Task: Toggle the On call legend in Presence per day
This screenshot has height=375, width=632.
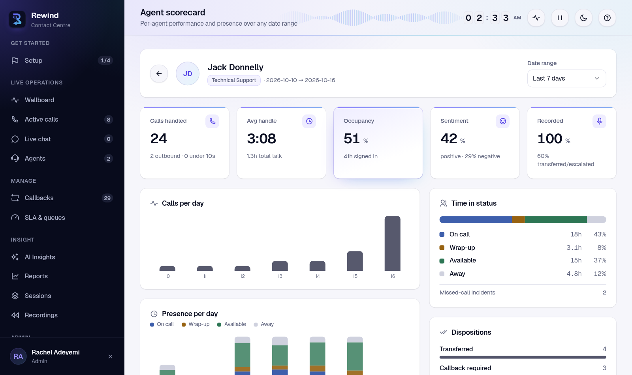Action: point(162,324)
